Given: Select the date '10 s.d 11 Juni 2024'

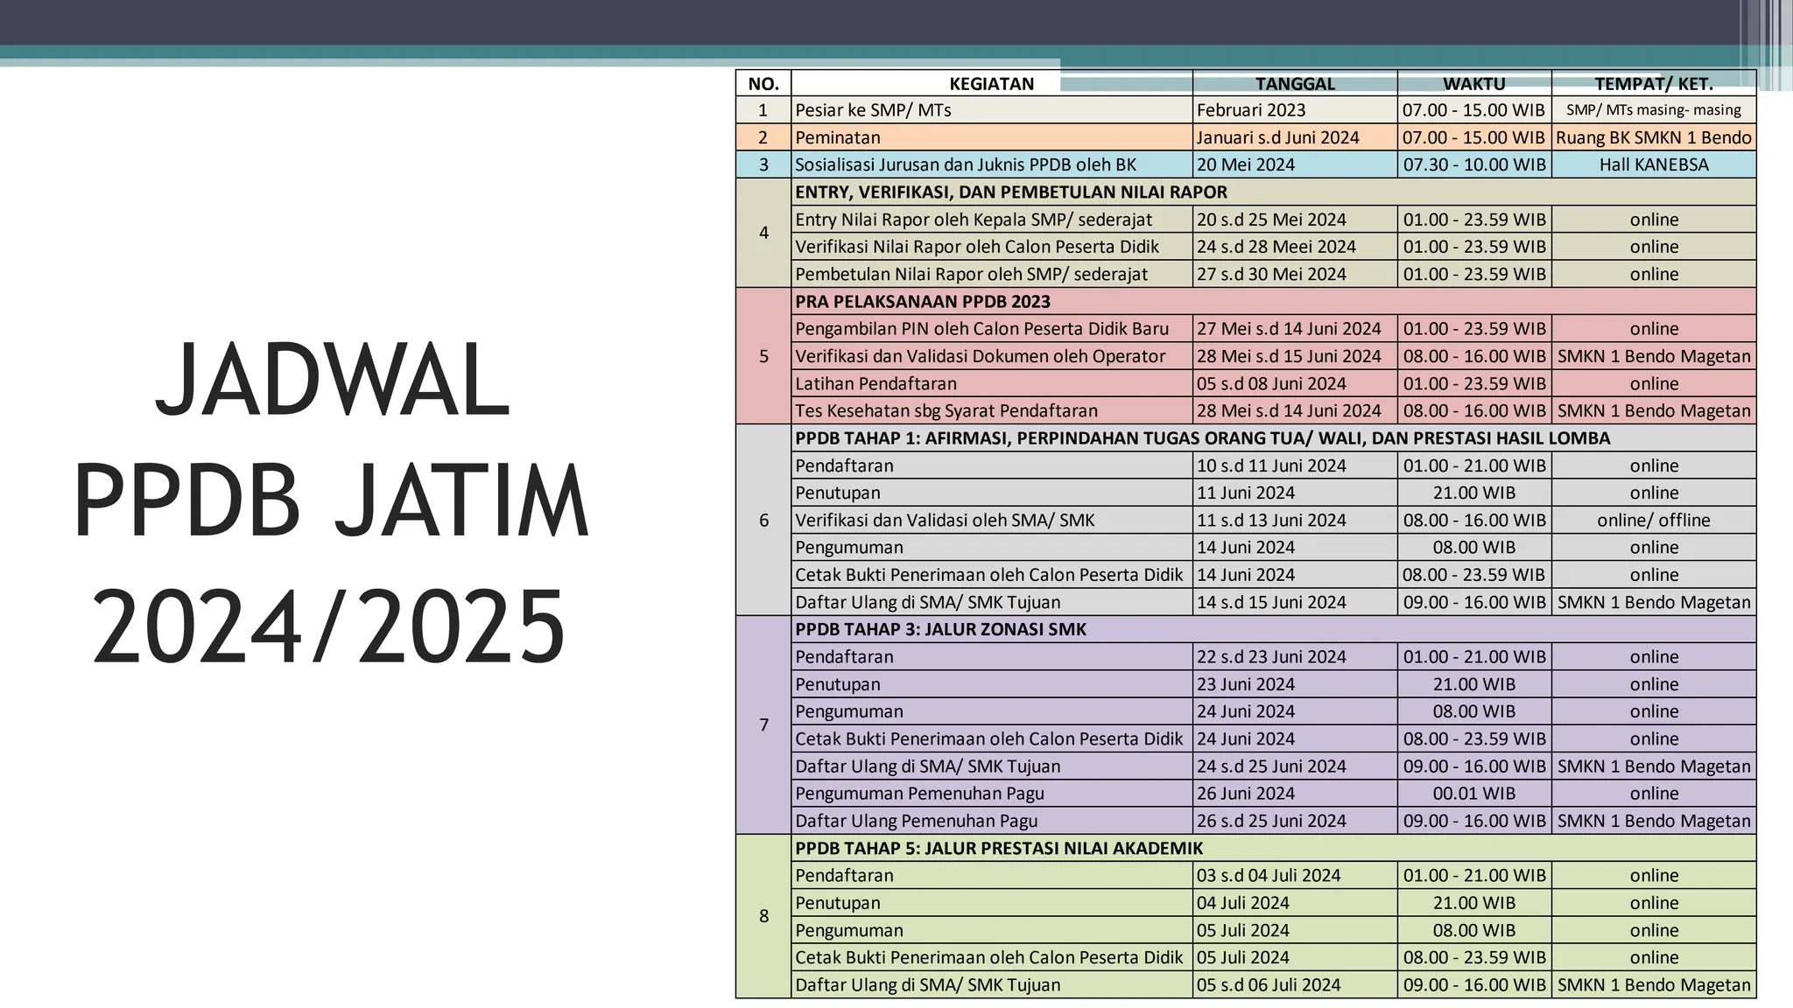Looking at the screenshot, I should pos(1295,465).
